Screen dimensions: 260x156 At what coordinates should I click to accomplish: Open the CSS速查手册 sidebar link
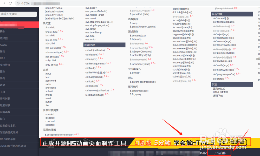pos(8,139)
